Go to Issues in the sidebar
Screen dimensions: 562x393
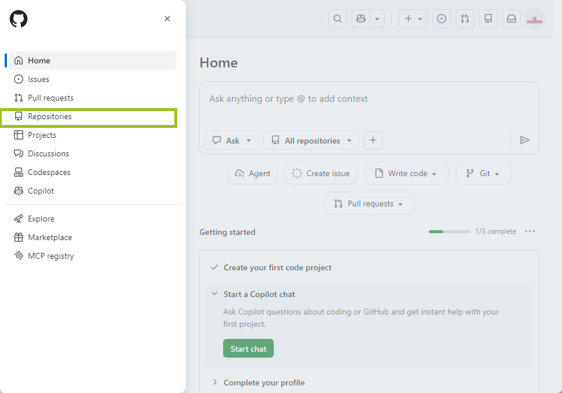coord(93,79)
